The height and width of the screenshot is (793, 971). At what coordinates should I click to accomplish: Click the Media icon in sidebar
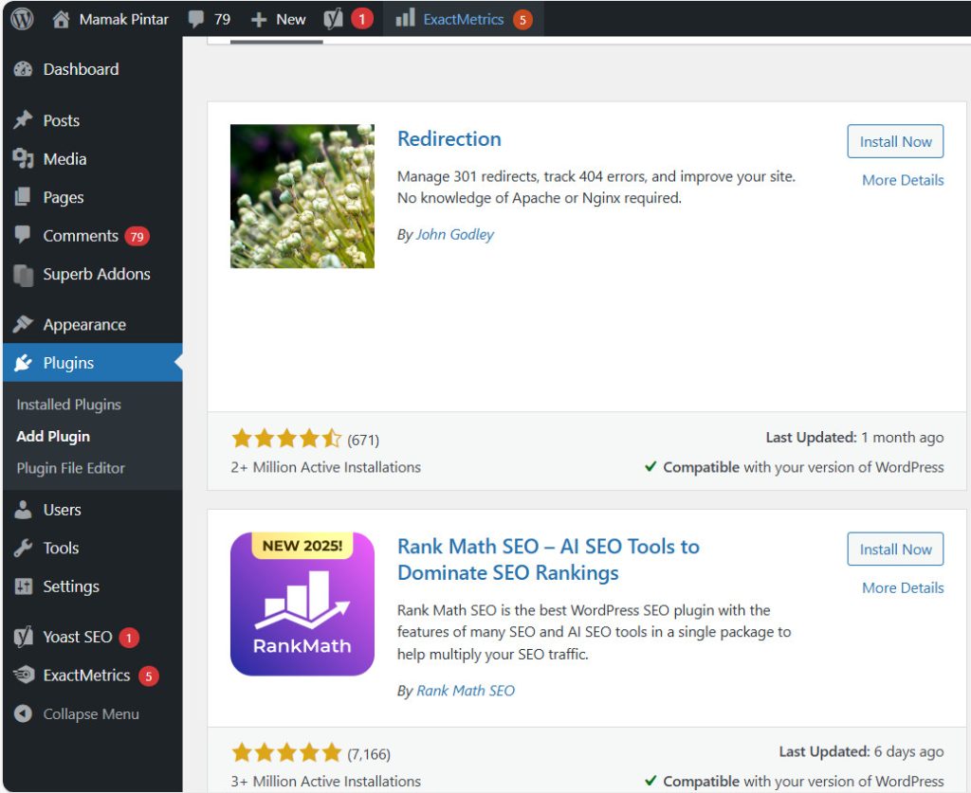click(x=23, y=159)
